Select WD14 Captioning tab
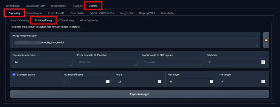The image size is (280, 107). click(89, 20)
